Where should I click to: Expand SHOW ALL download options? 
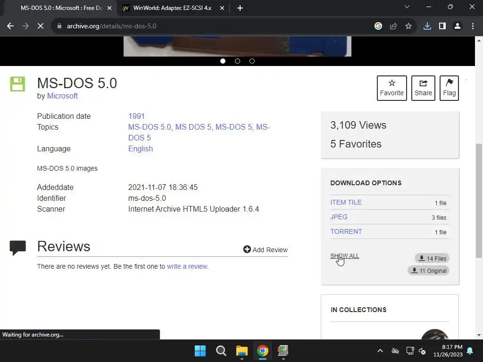pyautogui.click(x=345, y=256)
